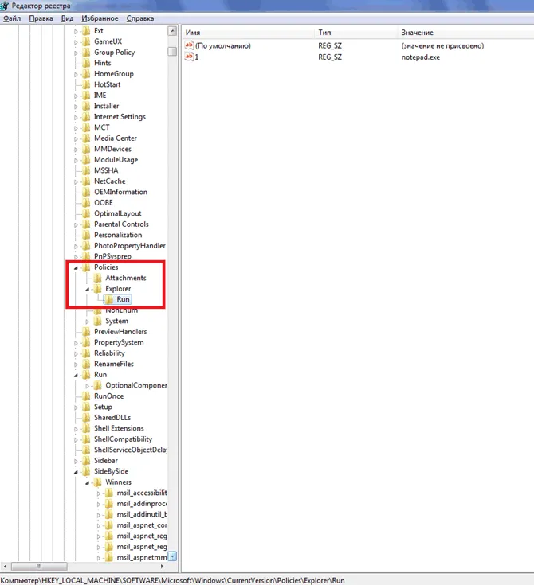Select the string value icon named 1
Image resolution: width=534 pixels, height=585 pixels.
coord(189,57)
